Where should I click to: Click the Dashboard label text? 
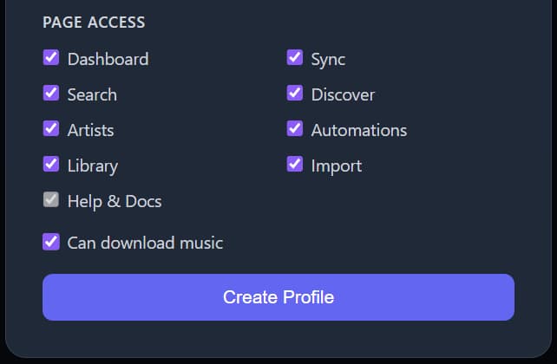(108, 59)
